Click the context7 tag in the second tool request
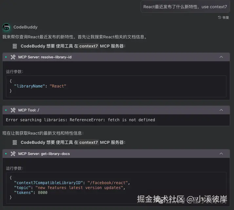The width and height of the screenshot is (234, 210). [x=88, y=143]
